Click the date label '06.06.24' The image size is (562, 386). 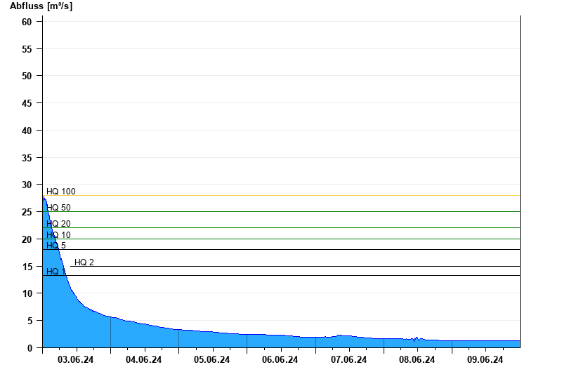tap(280, 359)
